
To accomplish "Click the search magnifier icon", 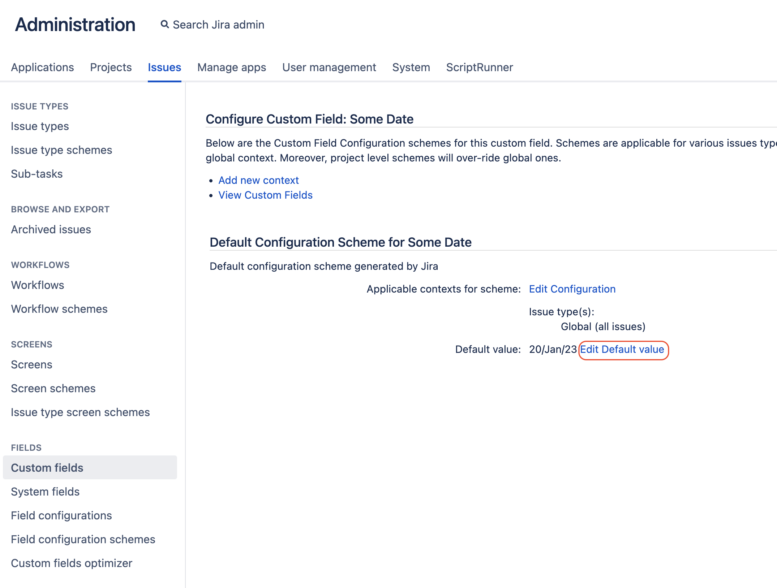I will (x=165, y=25).
